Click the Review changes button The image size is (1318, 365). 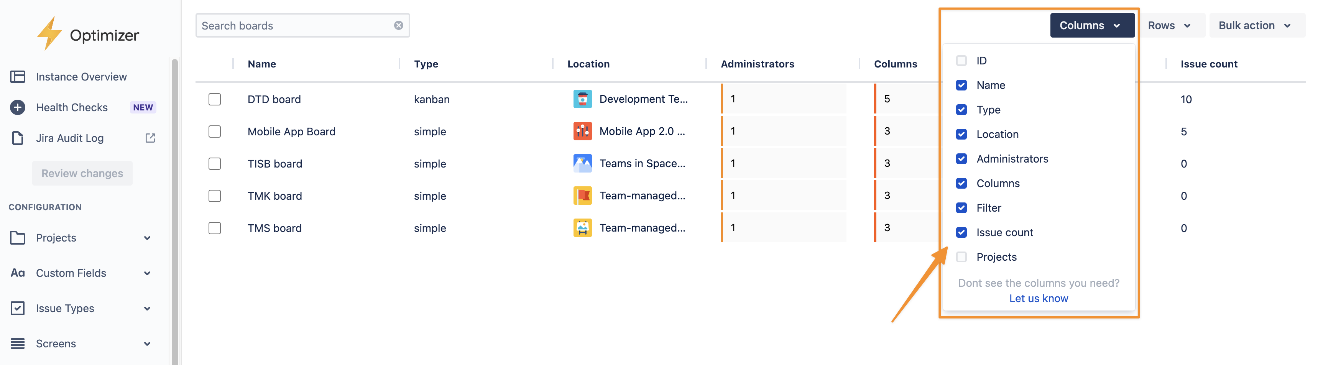[x=82, y=173]
